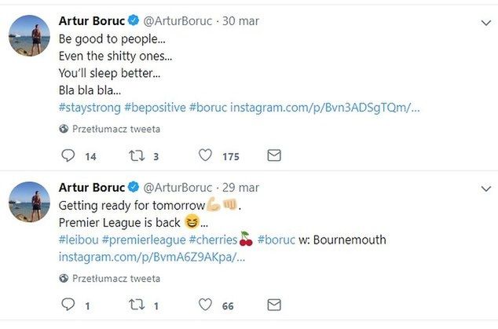This screenshot has height=329, width=498.
Task: Like the tweet with 66 likes
Action: click(x=206, y=305)
